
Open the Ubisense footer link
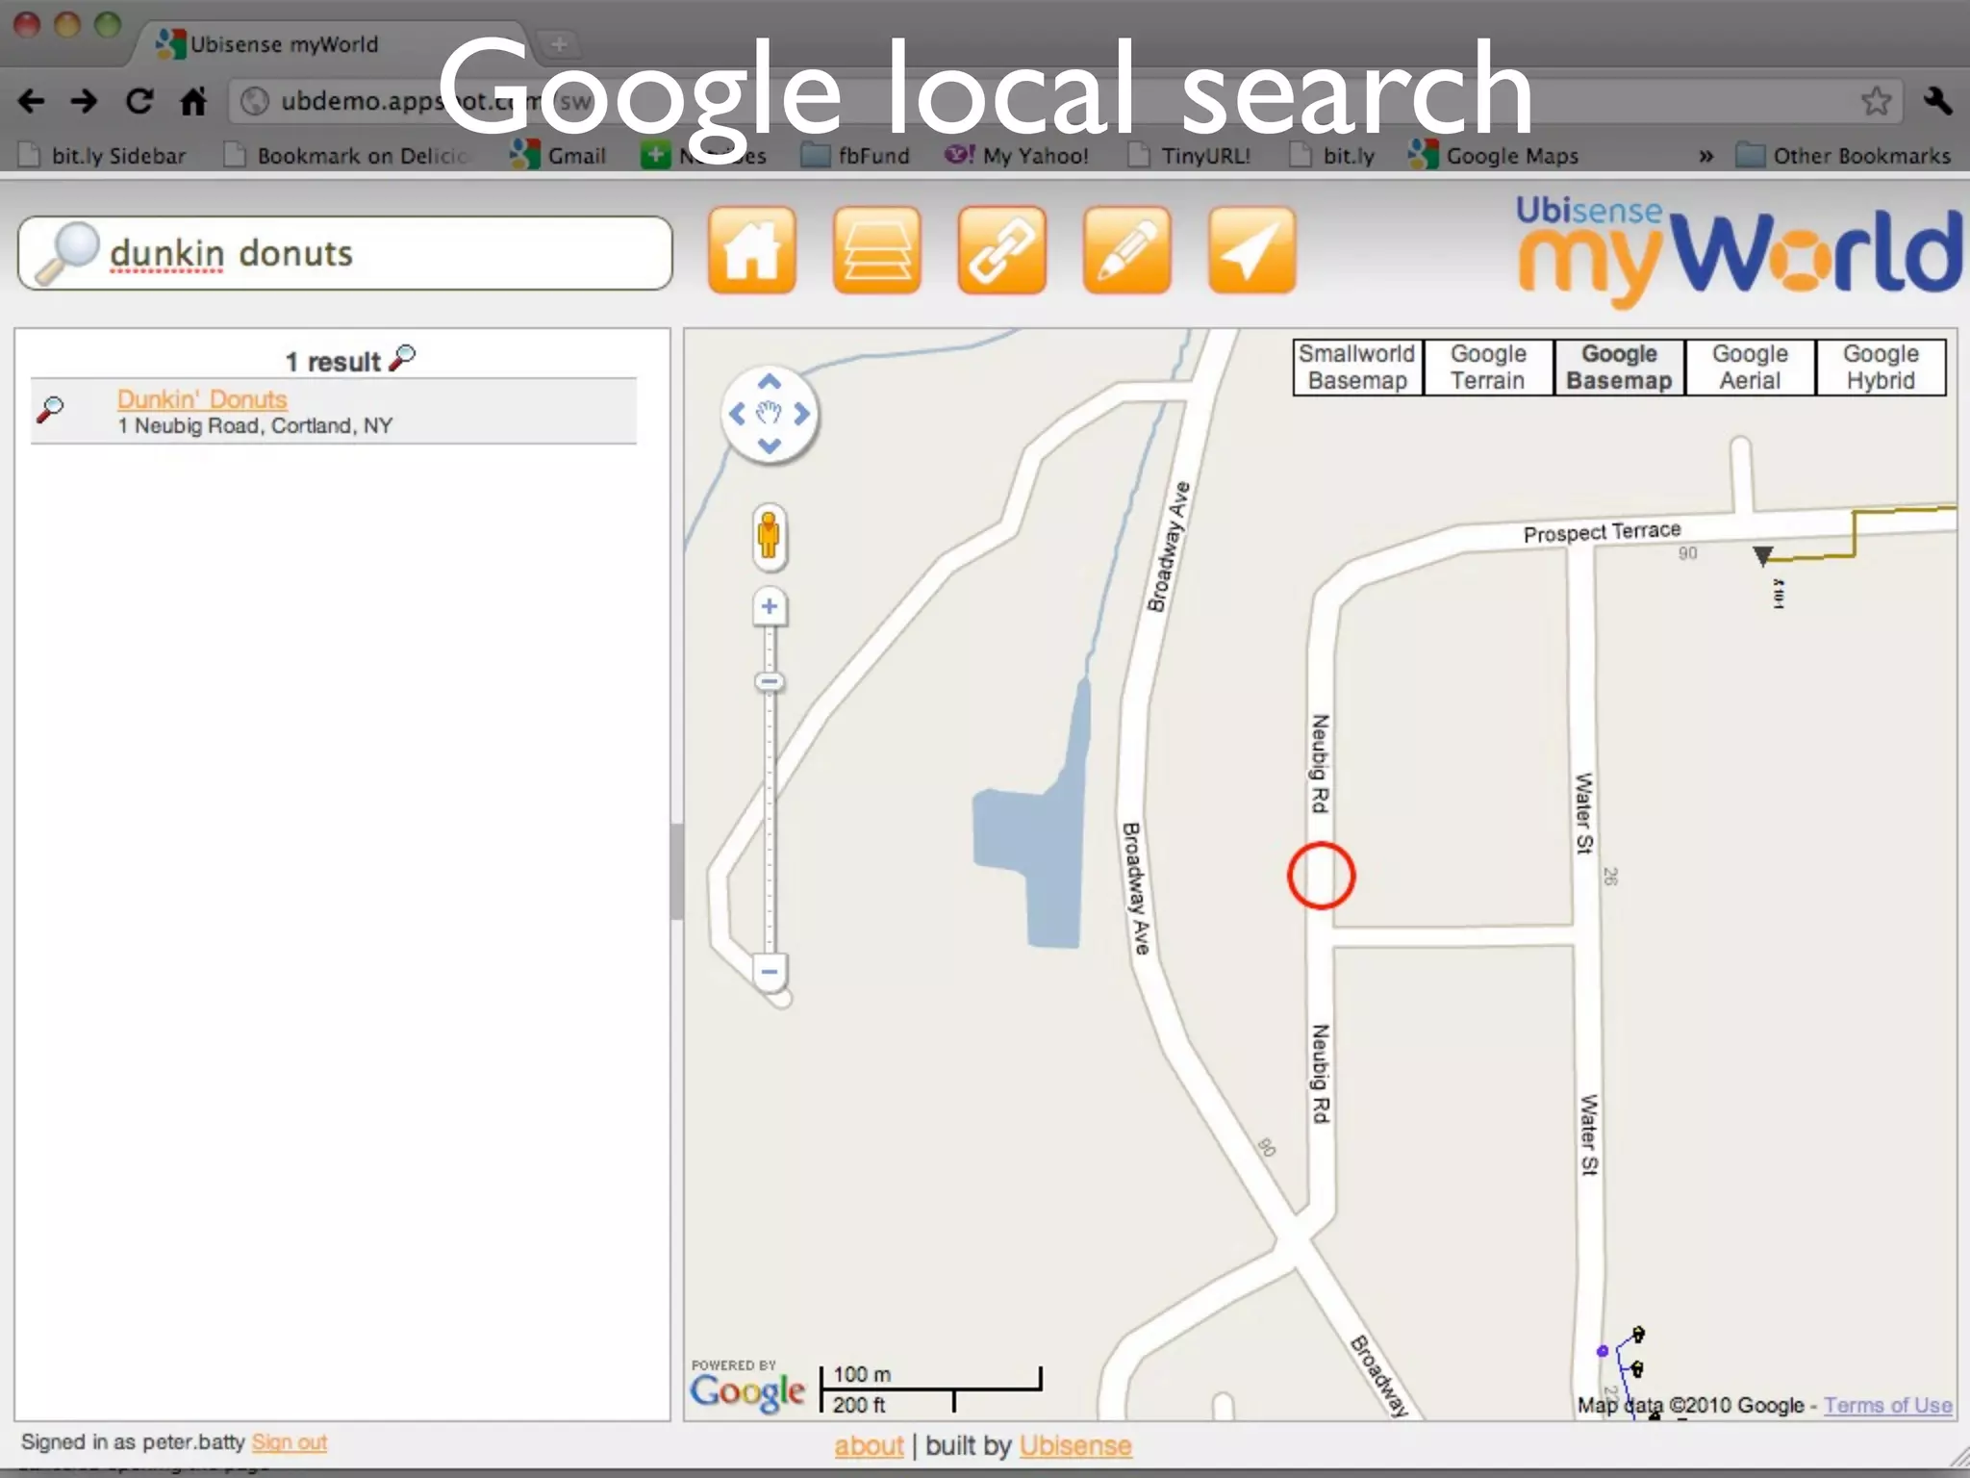[1075, 1445]
